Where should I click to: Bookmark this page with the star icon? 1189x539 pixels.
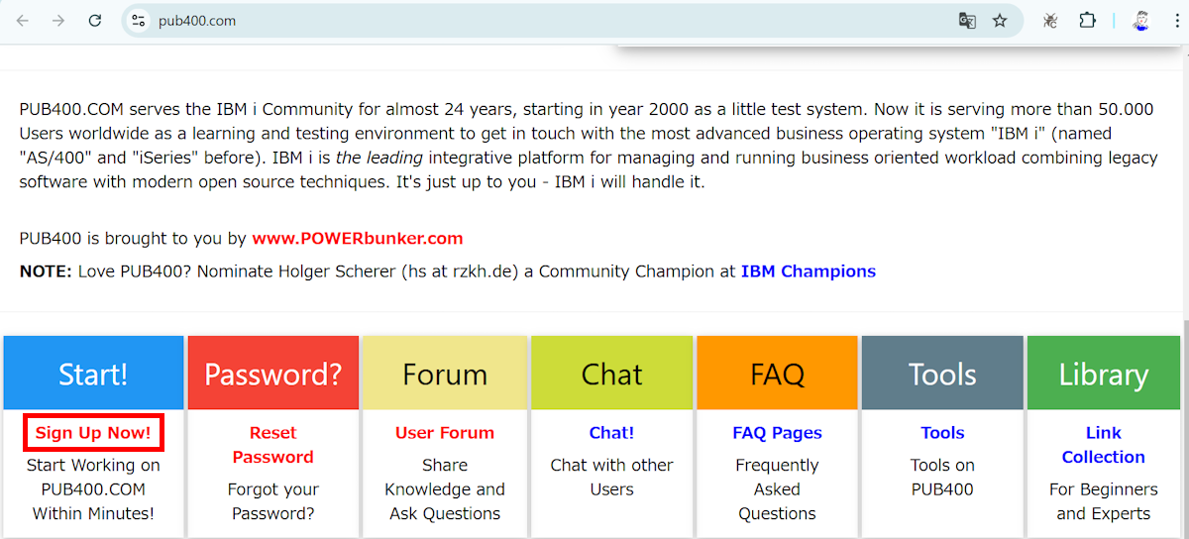(1000, 20)
